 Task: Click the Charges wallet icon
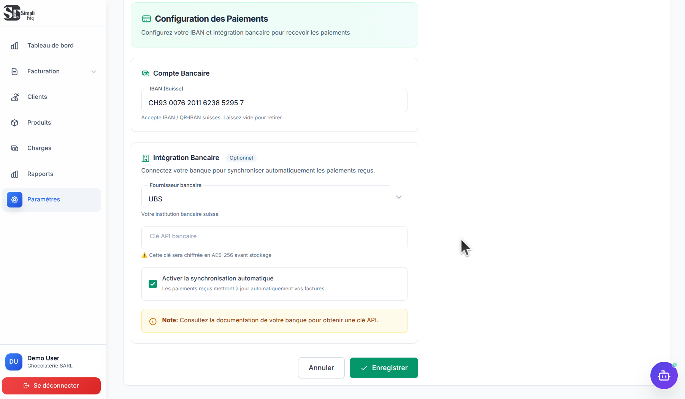pos(15,148)
